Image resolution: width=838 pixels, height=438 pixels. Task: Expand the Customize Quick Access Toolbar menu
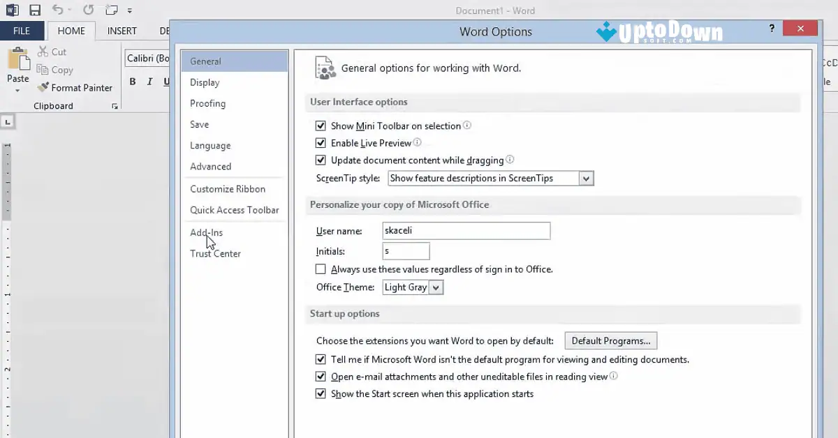(x=129, y=10)
